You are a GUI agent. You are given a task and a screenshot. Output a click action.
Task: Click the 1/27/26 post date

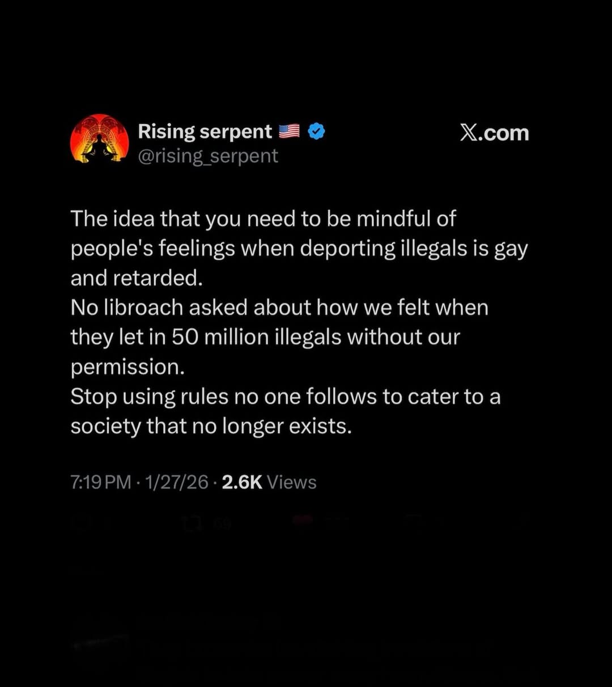tap(177, 482)
